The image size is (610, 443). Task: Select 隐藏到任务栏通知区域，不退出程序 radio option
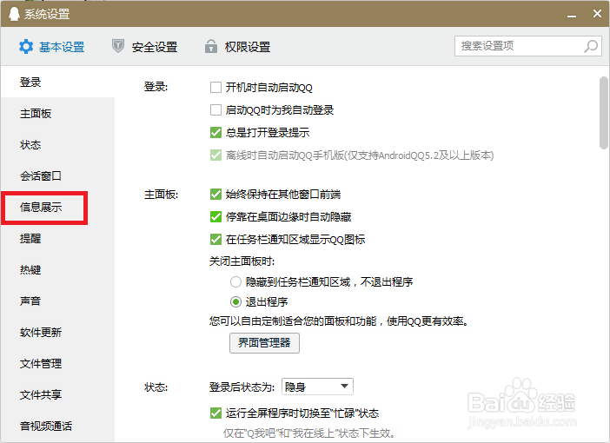[x=235, y=281]
